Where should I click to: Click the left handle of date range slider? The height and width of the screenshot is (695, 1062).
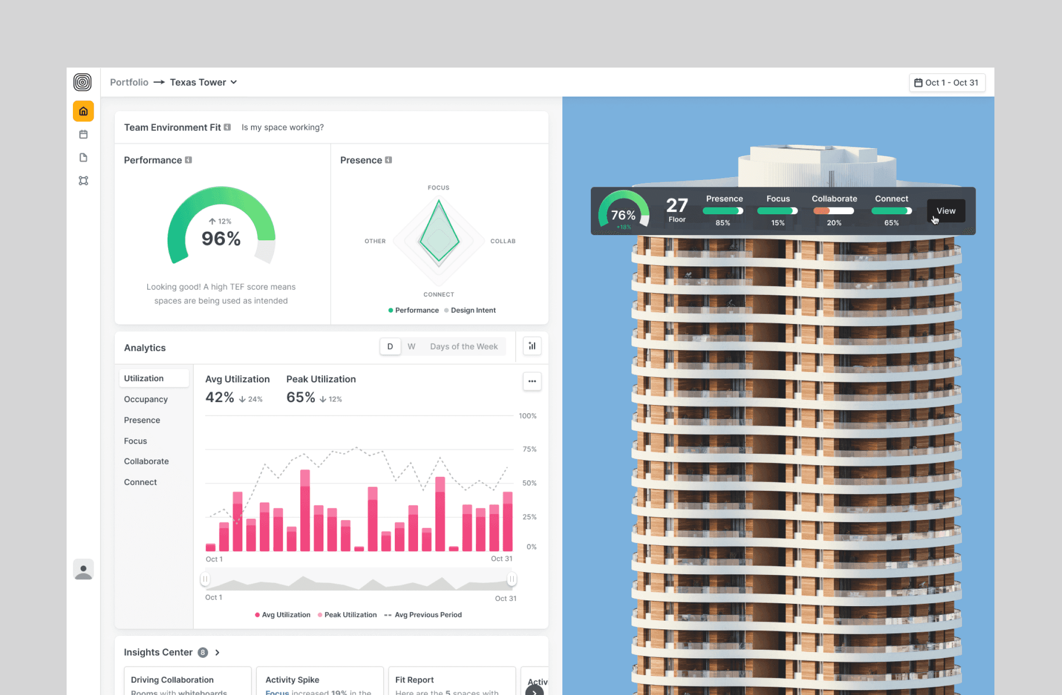pos(205,579)
